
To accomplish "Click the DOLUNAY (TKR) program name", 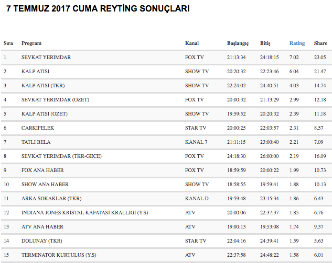I will [x=41, y=241].
